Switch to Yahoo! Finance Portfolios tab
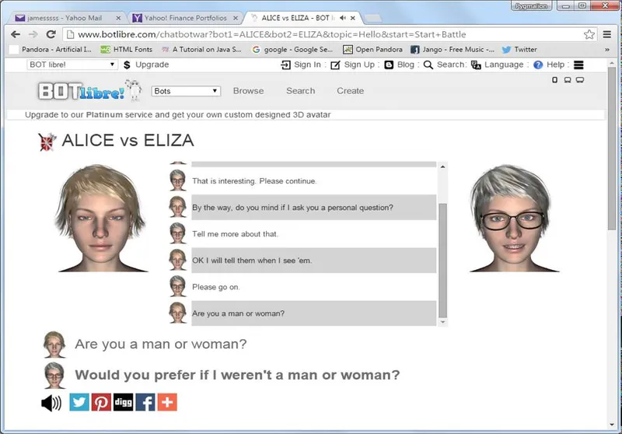Screen dimensions: 622x434 [x=185, y=18]
